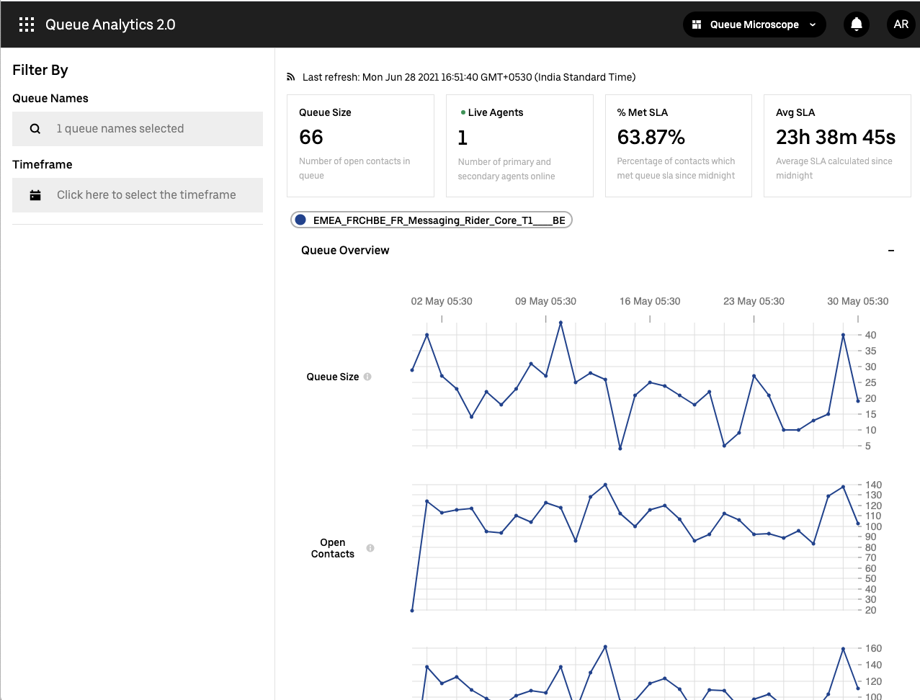Viewport: 920px width, 700px height.
Task: Select the Live Agents stat card
Action: point(519,145)
